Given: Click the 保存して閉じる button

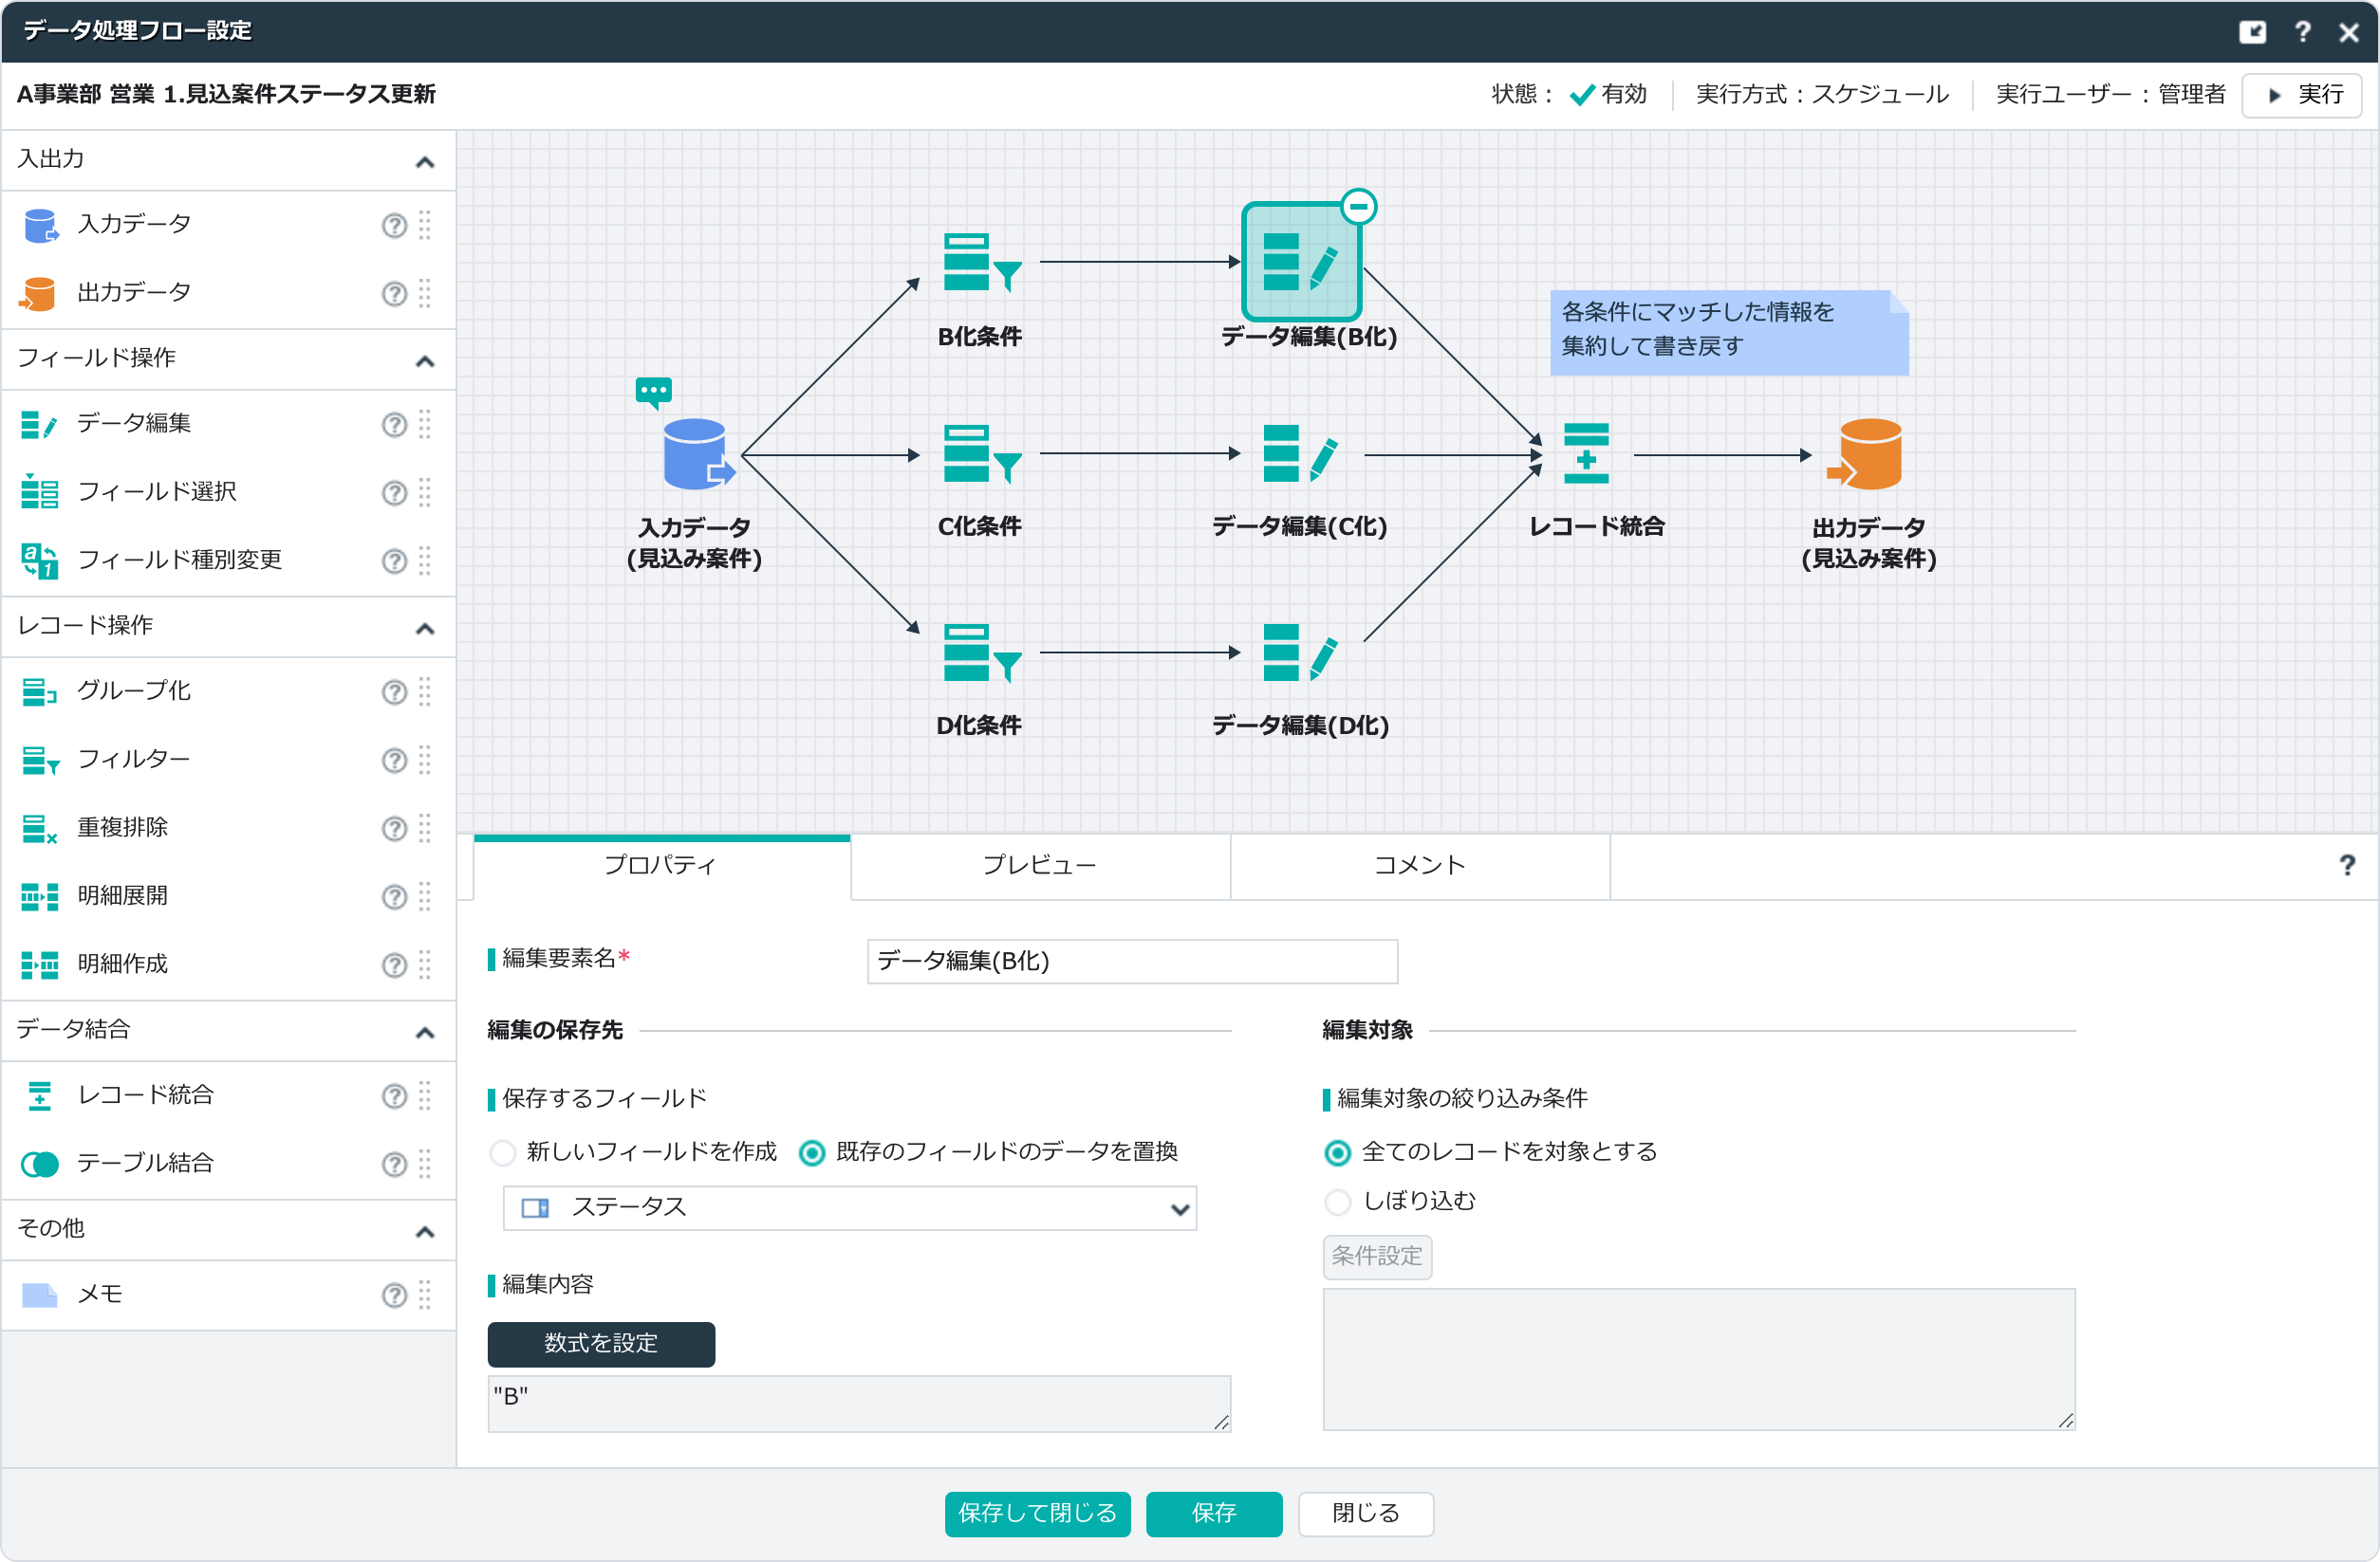Looking at the screenshot, I should coord(1037,1513).
